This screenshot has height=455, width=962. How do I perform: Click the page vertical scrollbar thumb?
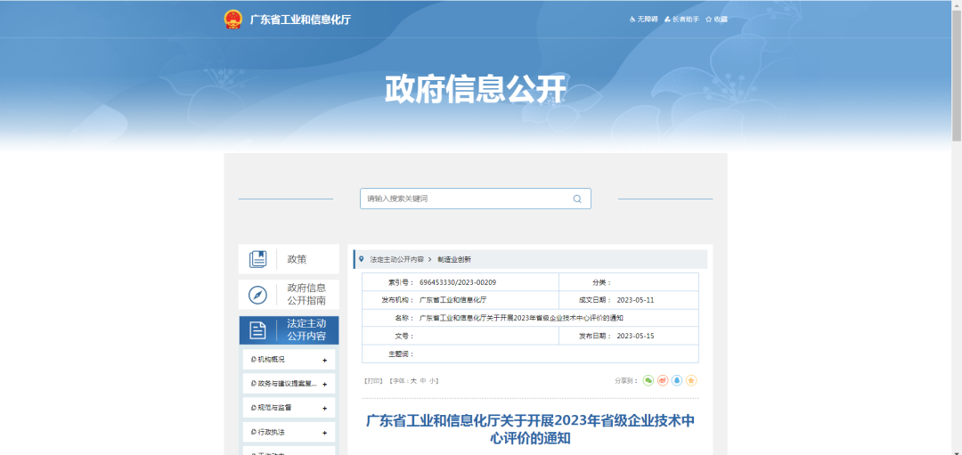tap(957, 74)
